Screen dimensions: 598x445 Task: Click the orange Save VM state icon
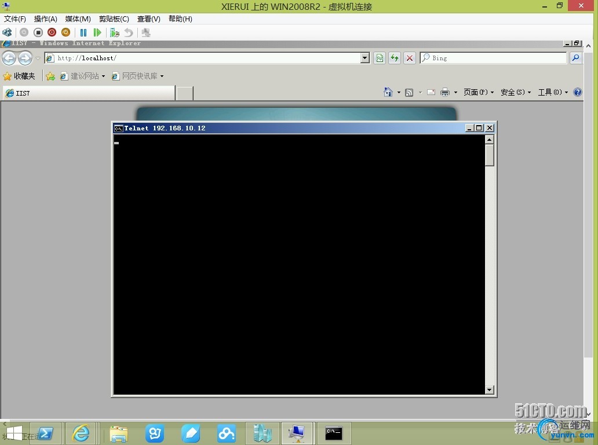(65, 32)
